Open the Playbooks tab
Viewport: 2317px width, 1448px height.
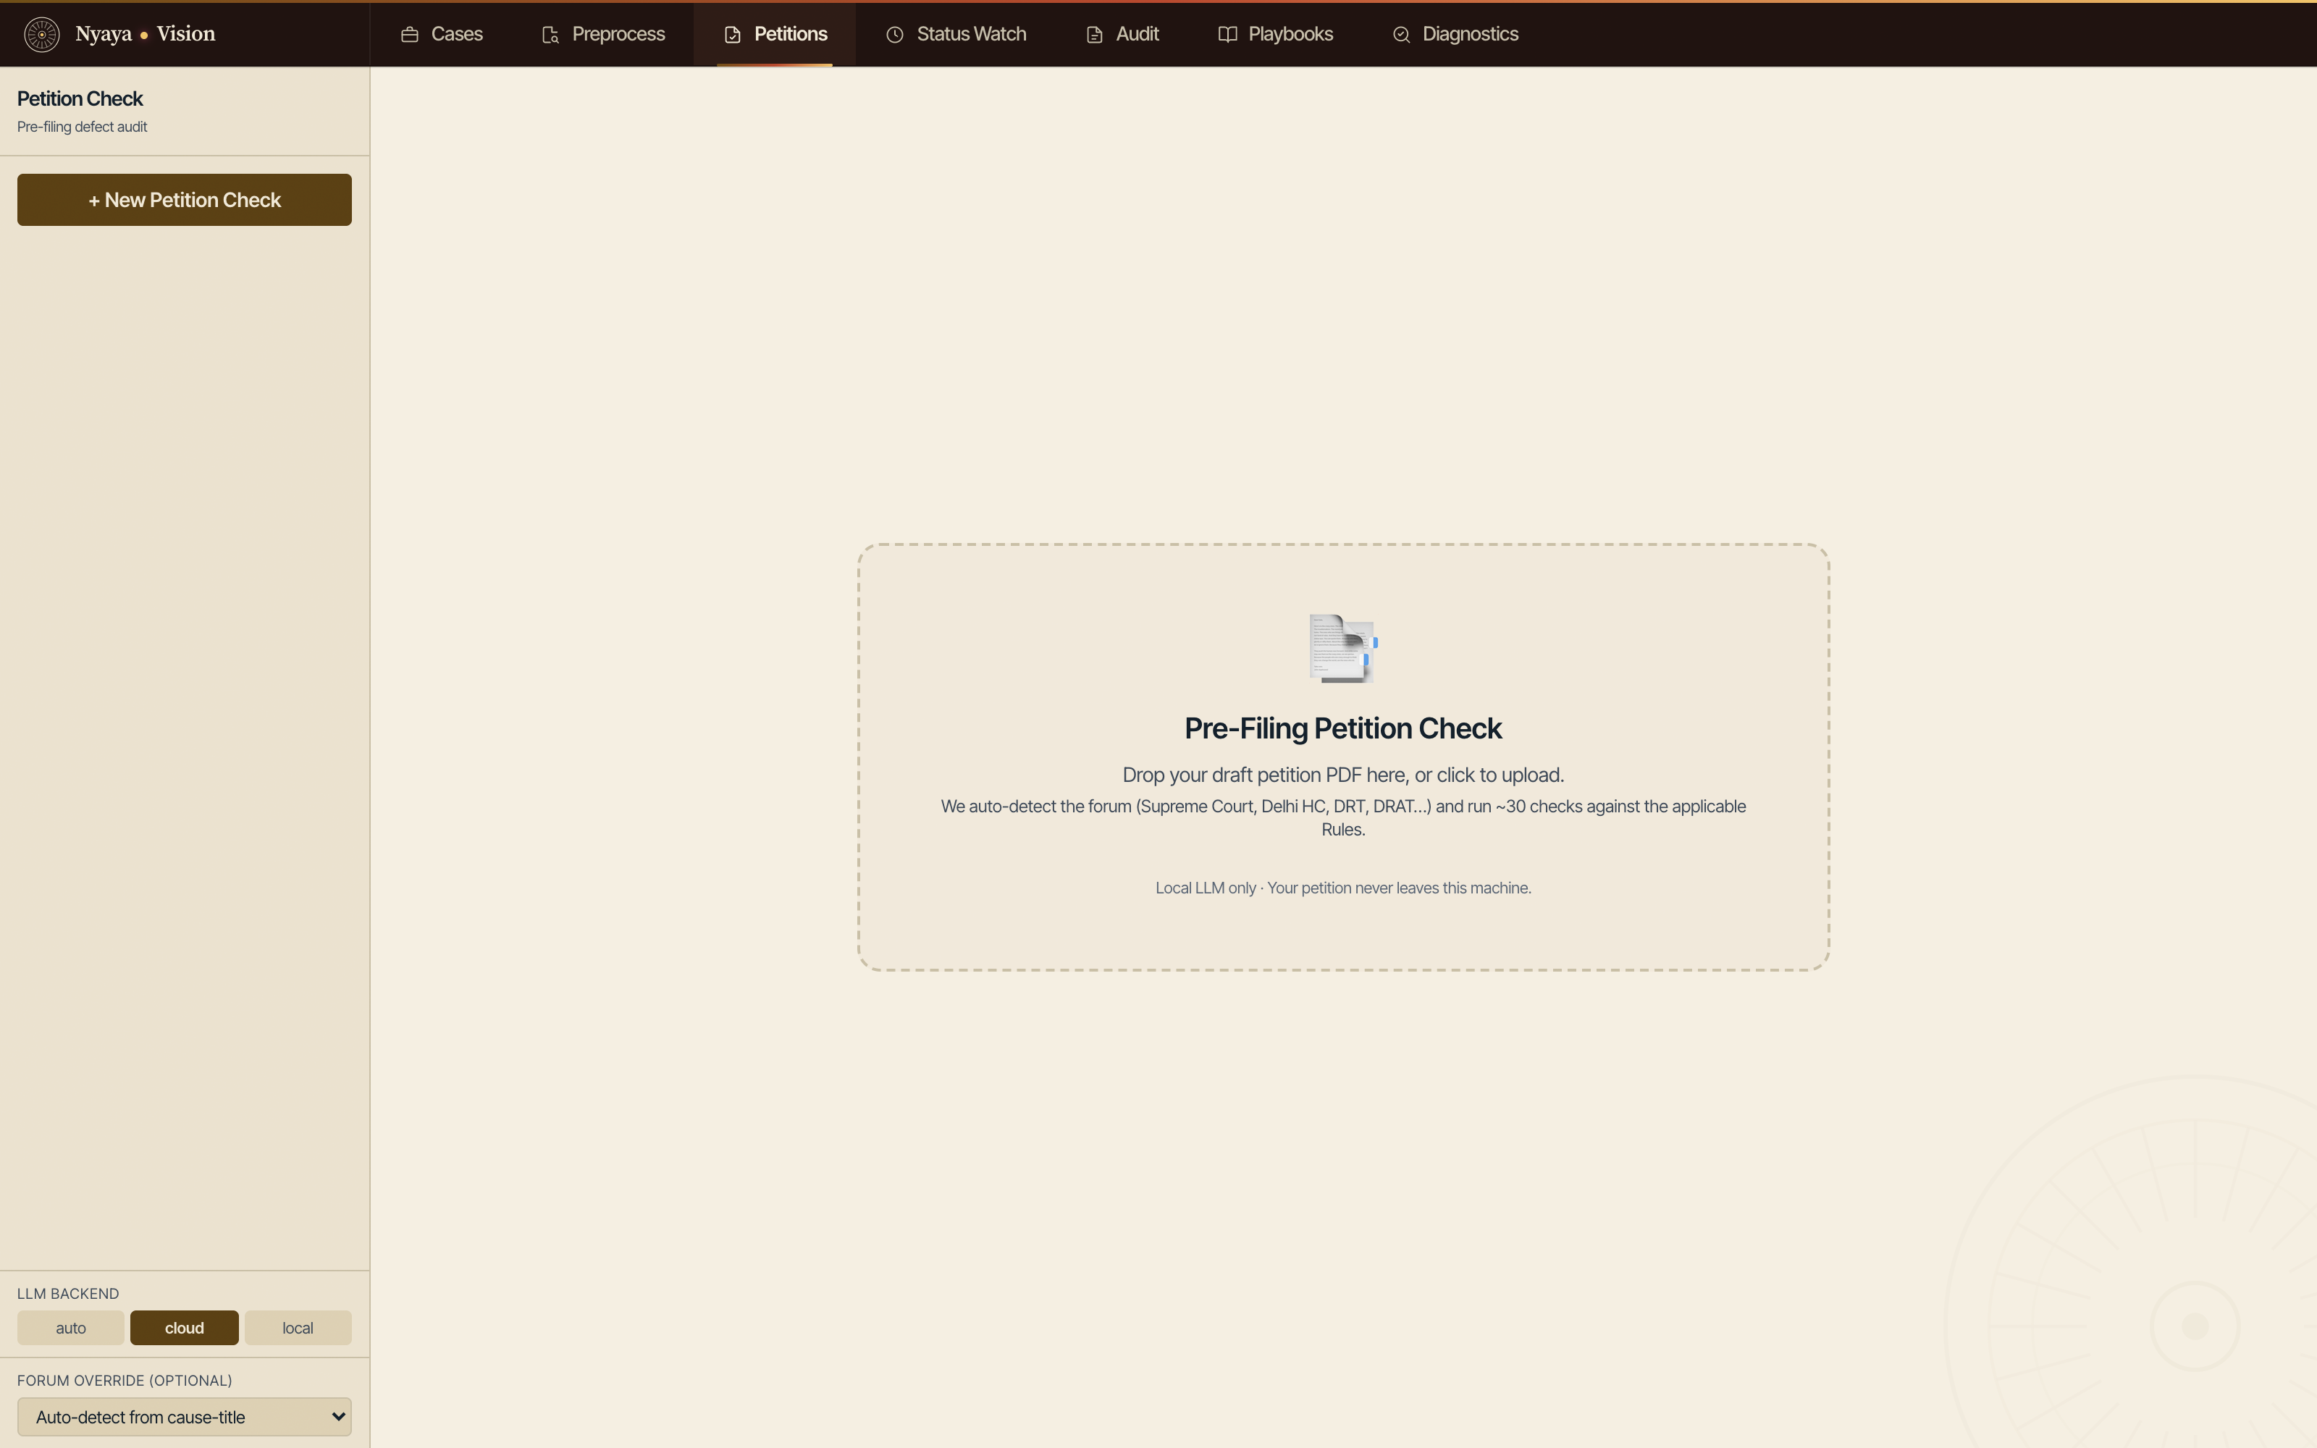click(x=1275, y=35)
